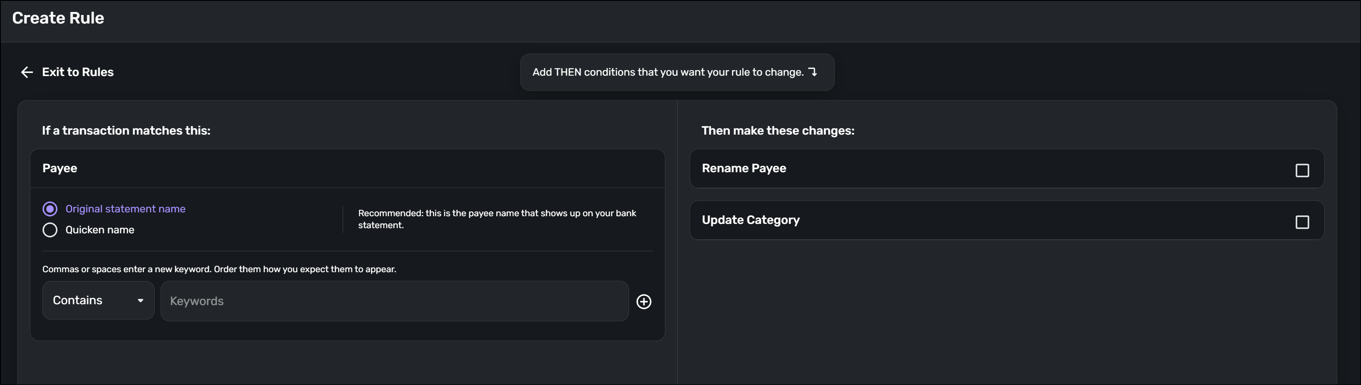The width and height of the screenshot is (1361, 385).
Task: Click the 'If a transaction matches this' heading
Action: click(126, 131)
